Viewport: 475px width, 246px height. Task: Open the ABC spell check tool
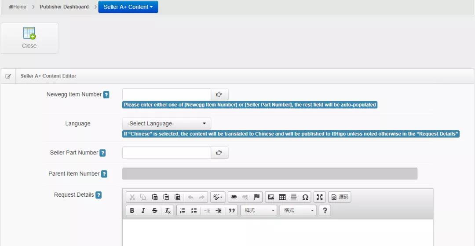pos(218,197)
